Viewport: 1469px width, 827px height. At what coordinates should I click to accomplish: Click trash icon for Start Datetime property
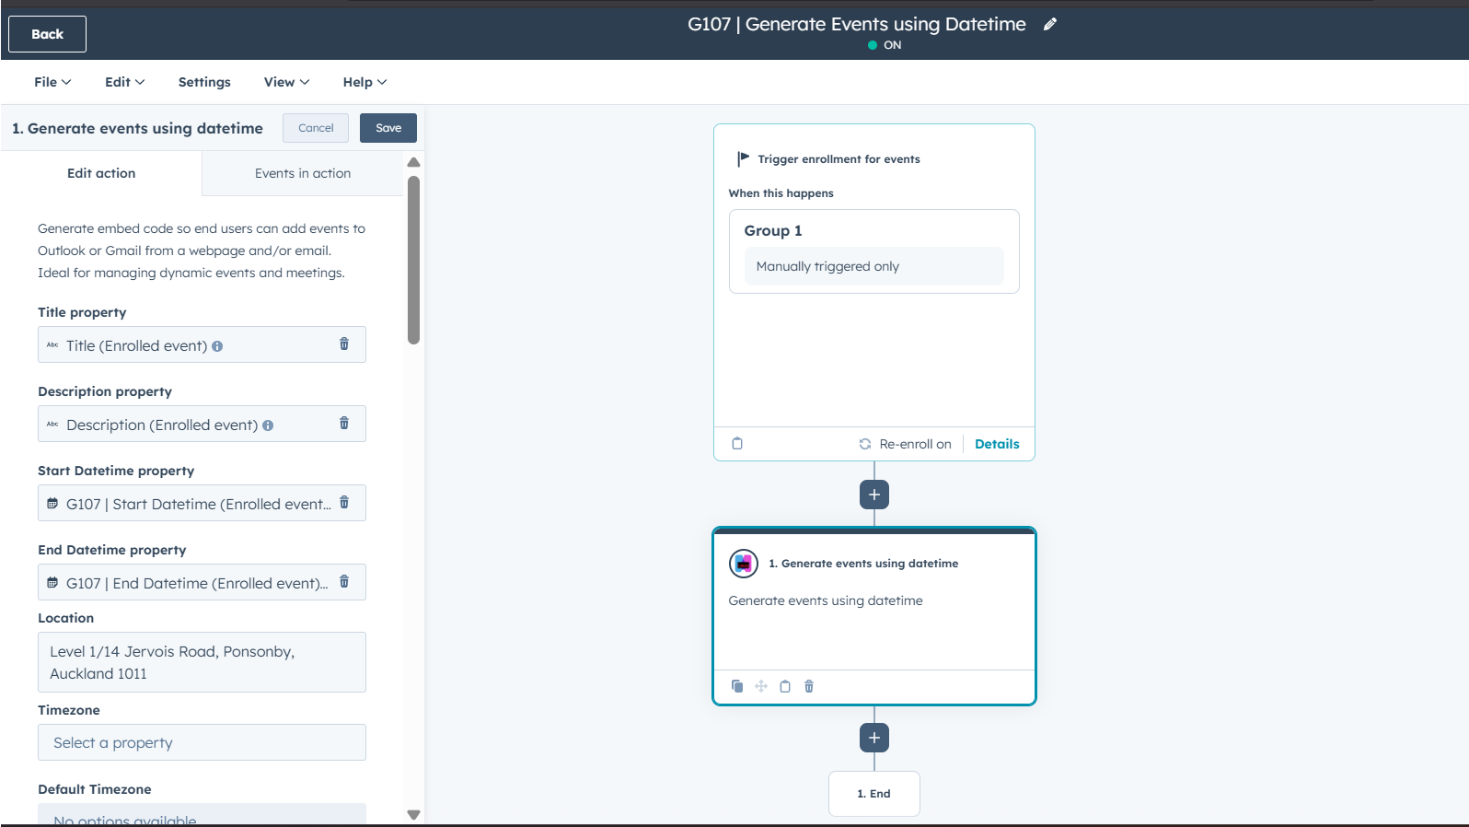[x=344, y=502]
